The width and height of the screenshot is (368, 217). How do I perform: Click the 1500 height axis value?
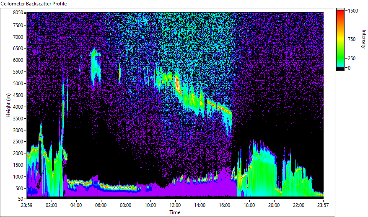tap(18, 165)
